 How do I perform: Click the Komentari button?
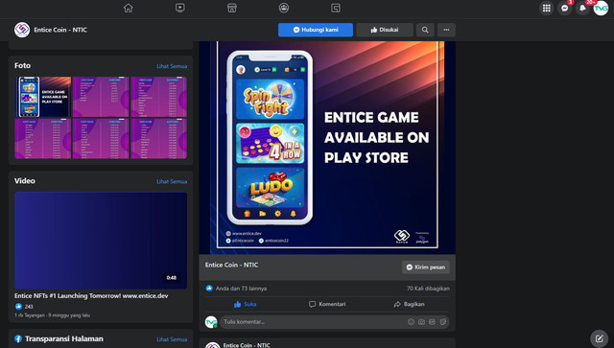327,304
